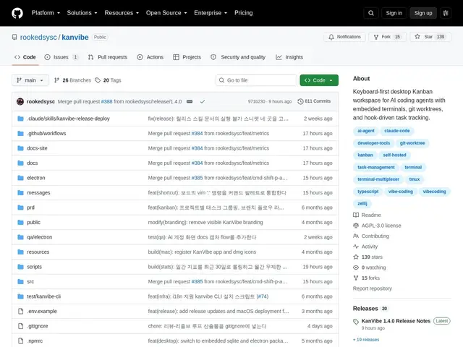Open Security and quality tab
The image size is (463, 347).
pos(238,57)
